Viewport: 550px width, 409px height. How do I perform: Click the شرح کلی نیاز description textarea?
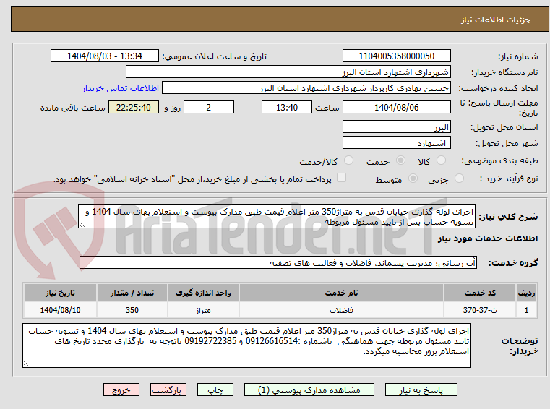(277, 217)
